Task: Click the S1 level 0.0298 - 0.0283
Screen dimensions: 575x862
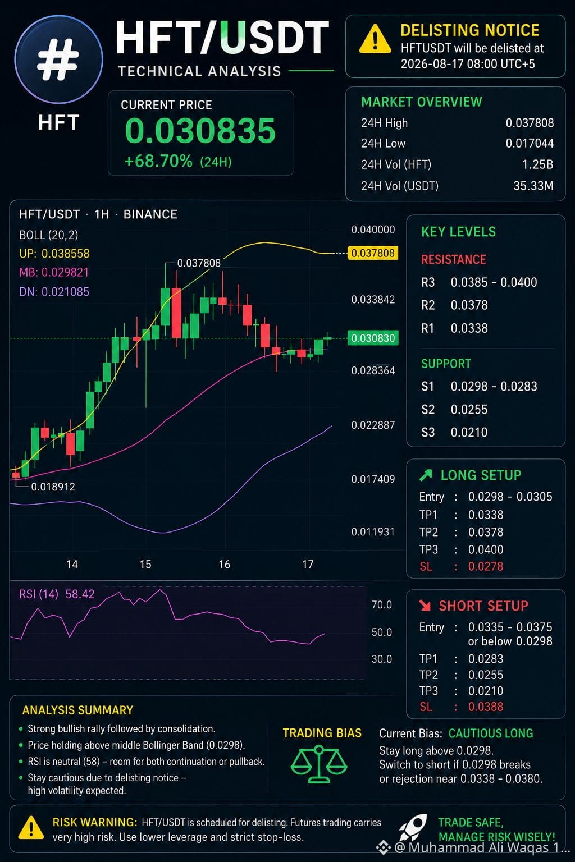Action: coord(479,386)
